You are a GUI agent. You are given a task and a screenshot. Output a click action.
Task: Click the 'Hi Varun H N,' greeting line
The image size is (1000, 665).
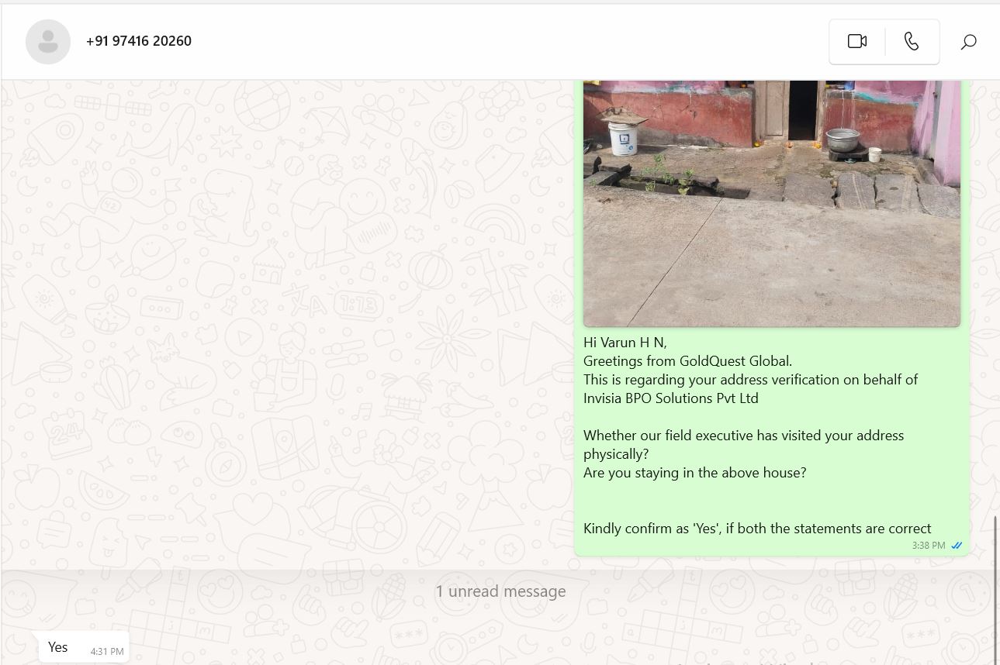point(625,343)
